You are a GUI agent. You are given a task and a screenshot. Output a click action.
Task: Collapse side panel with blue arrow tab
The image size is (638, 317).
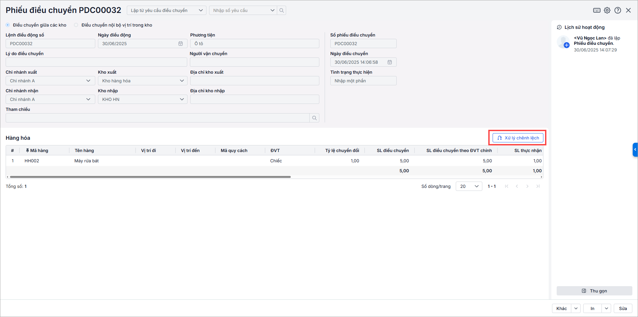click(635, 150)
